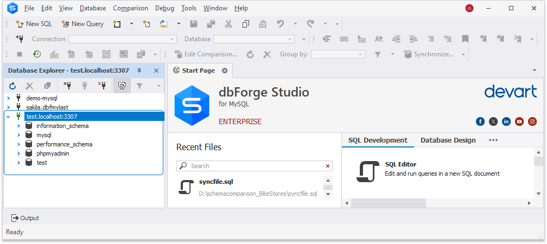
Task: Click the comparison filter funnel icon
Action: pyautogui.click(x=378, y=54)
